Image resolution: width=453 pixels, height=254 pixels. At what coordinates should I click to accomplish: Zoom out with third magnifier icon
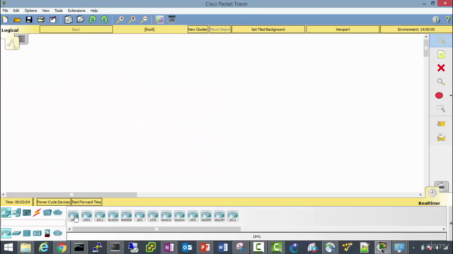tap(144, 20)
